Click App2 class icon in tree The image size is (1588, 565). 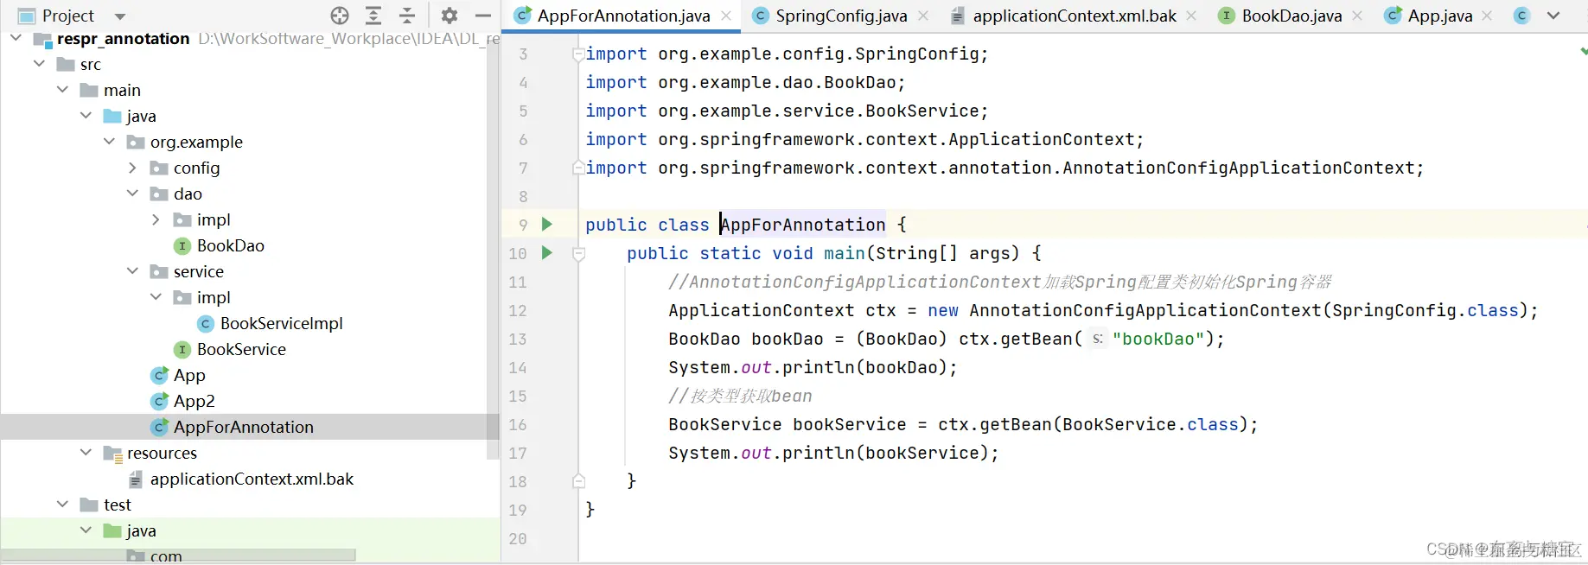click(x=159, y=402)
